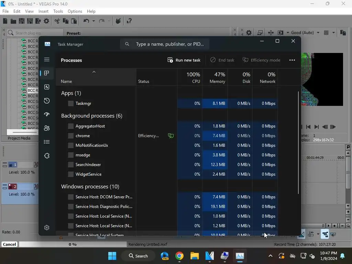Open the Insert menu in VEGAS
The image size is (352, 264).
click(x=43, y=11)
